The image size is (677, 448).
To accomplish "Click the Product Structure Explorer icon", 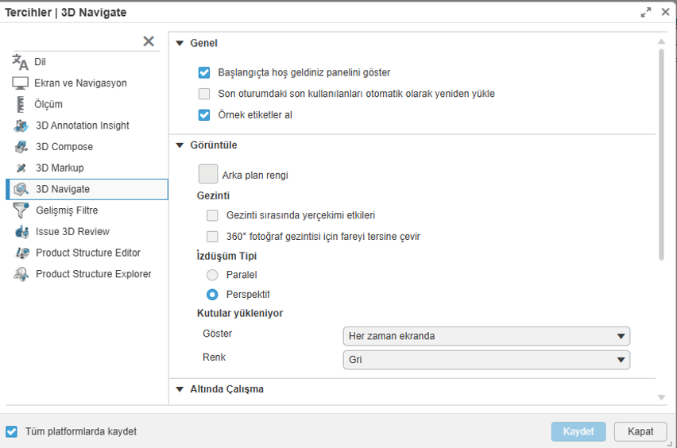I will point(21,274).
